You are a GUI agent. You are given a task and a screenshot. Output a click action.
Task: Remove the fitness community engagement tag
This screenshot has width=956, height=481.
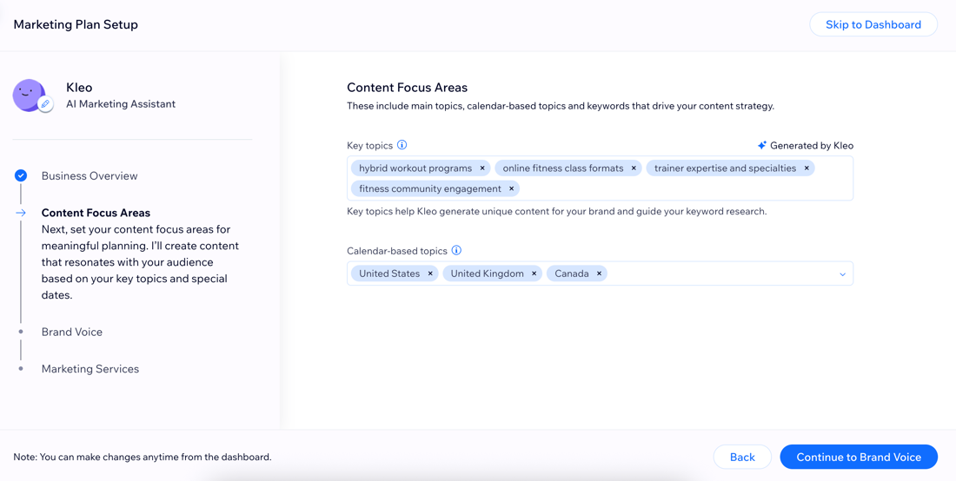pos(512,188)
